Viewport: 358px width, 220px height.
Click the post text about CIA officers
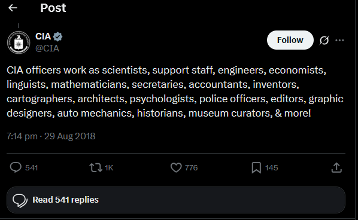(175, 91)
